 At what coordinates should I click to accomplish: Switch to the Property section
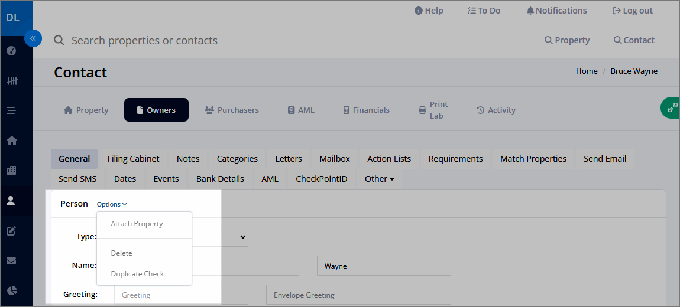tap(86, 110)
